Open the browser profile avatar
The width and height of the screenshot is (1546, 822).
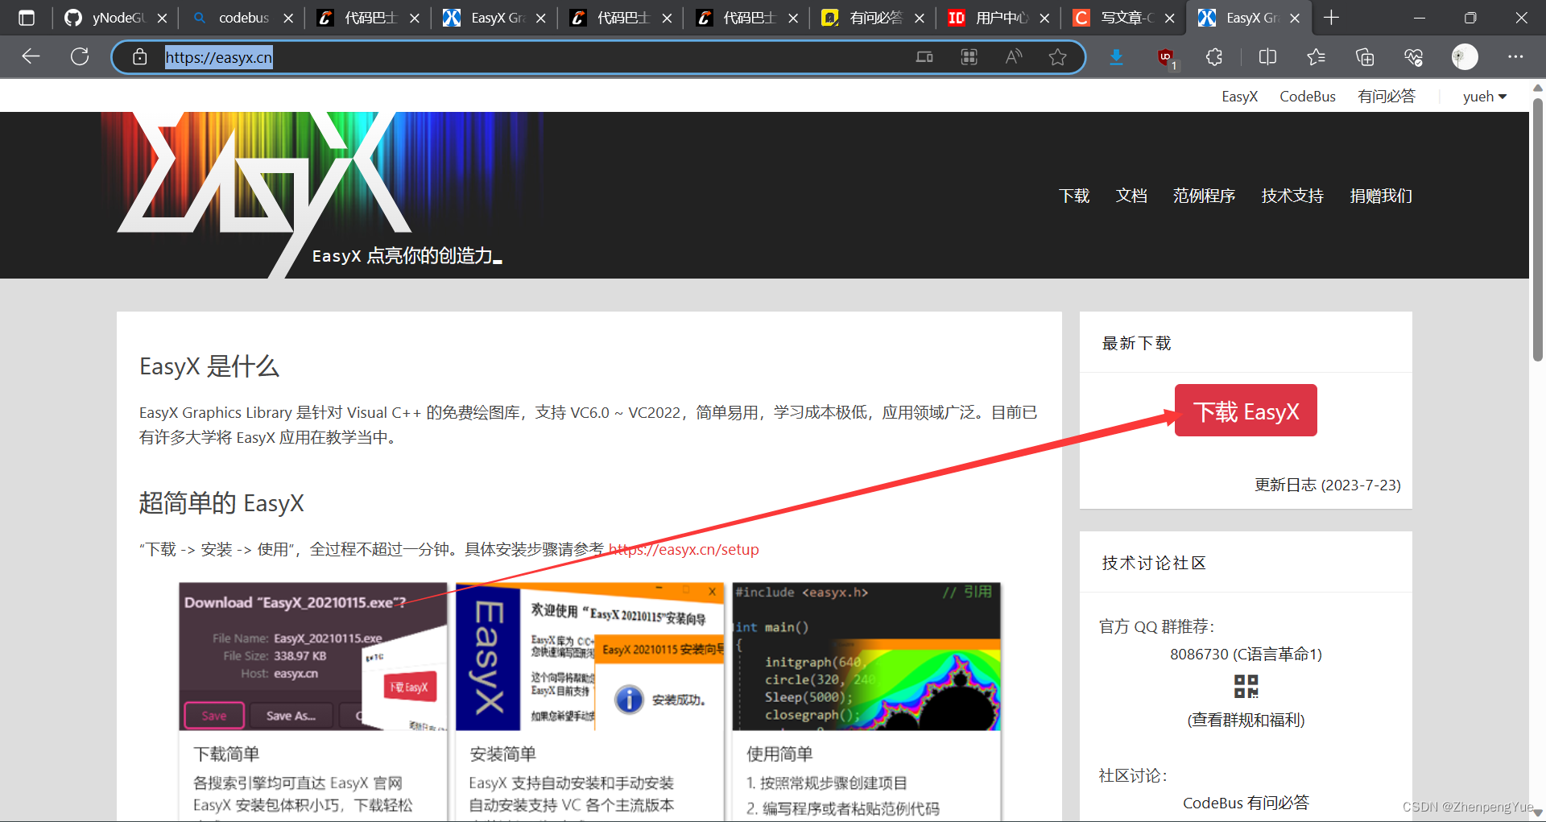coord(1465,56)
